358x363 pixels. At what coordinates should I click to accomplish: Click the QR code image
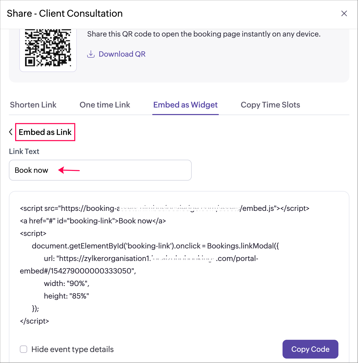[x=48, y=48]
